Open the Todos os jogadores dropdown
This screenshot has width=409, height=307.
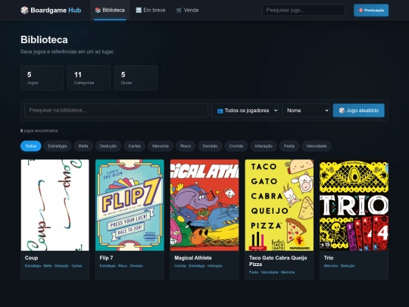tap(245, 111)
